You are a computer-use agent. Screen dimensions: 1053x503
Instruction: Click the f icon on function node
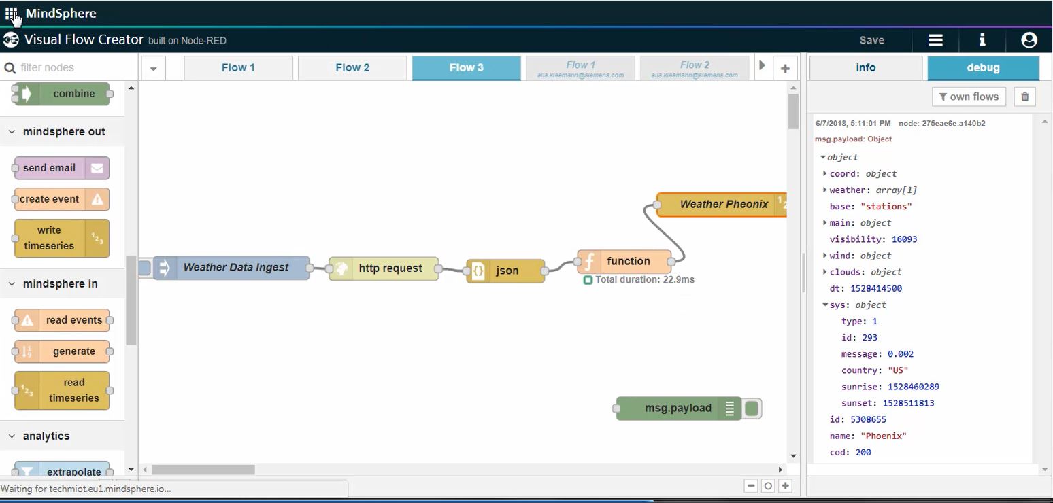(589, 261)
